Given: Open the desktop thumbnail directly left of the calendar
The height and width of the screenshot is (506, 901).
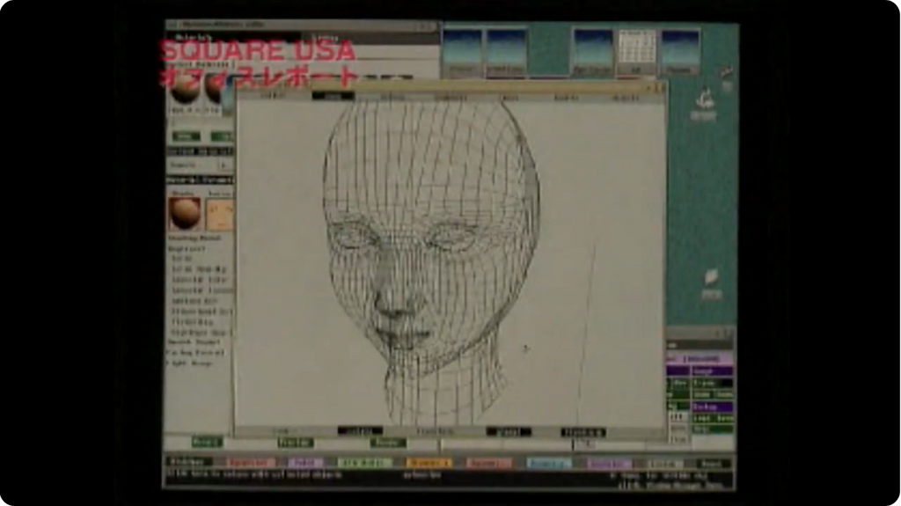Looking at the screenshot, I should click(593, 52).
